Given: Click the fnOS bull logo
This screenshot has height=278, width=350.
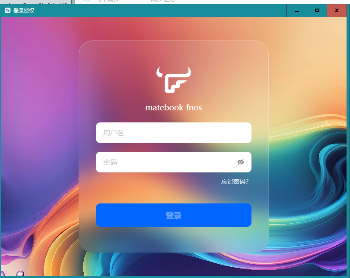Looking at the screenshot, I should click(173, 79).
